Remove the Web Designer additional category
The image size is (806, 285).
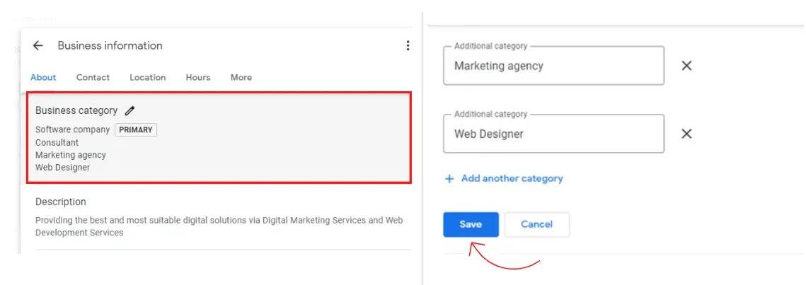coord(686,134)
